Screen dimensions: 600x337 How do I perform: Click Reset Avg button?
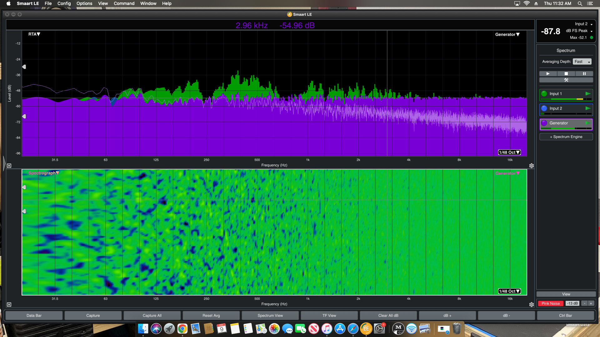click(x=211, y=315)
